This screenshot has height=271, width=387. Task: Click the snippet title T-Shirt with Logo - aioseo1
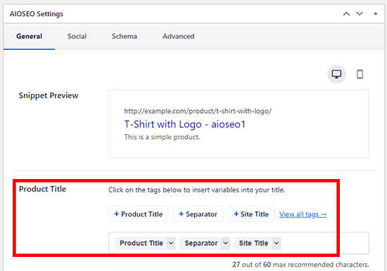pos(184,124)
